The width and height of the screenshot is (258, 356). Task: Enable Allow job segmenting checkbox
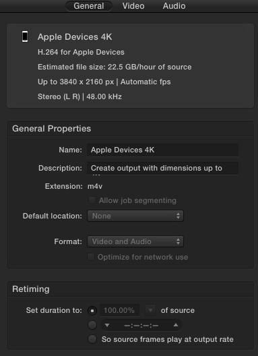[x=92, y=200]
